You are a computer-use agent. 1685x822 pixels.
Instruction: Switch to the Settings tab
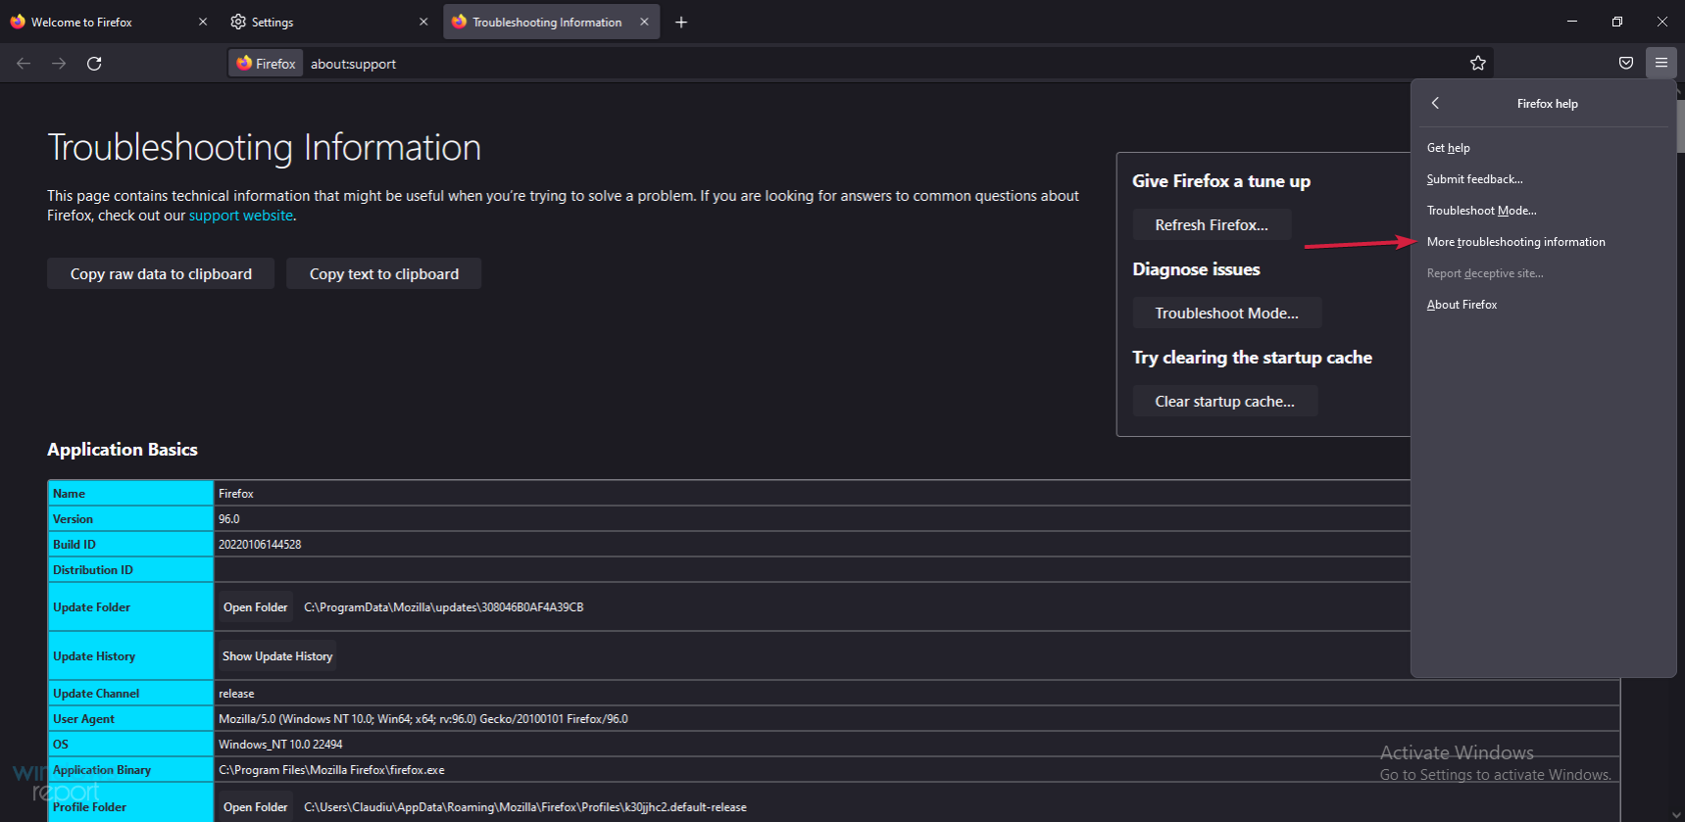click(x=323, y=22)
